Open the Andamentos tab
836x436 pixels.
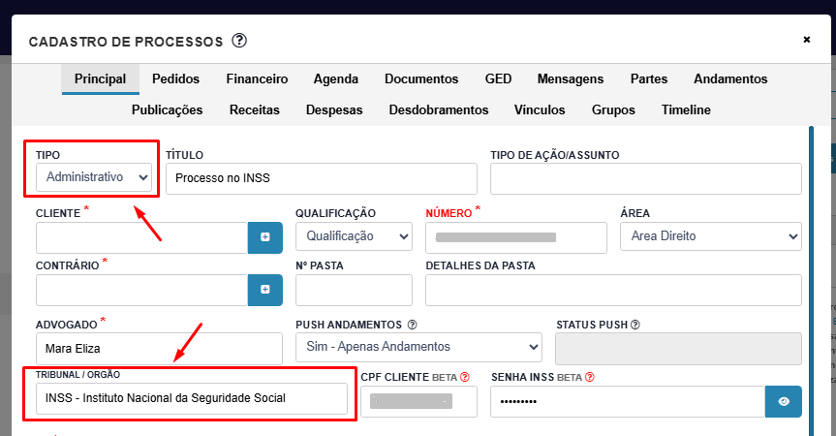[x=730, y=78]
